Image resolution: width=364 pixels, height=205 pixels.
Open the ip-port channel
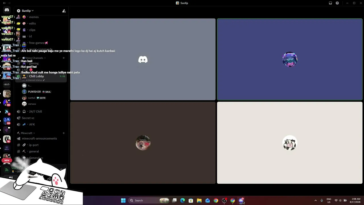pos(34,145)
